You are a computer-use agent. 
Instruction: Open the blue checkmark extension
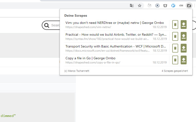(173, 5)
